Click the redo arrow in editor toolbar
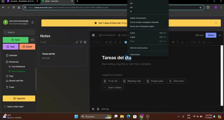Screen dimensions: 224x120 (120, 42)
